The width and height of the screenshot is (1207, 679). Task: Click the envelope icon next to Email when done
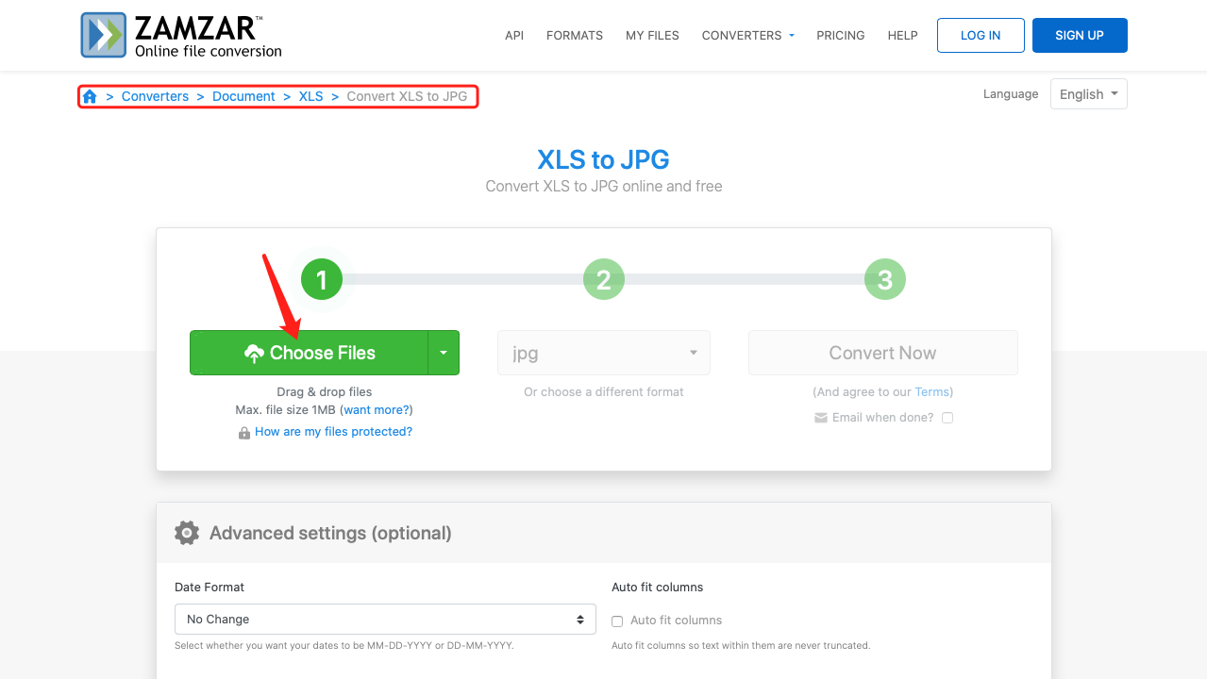point(820,417)
